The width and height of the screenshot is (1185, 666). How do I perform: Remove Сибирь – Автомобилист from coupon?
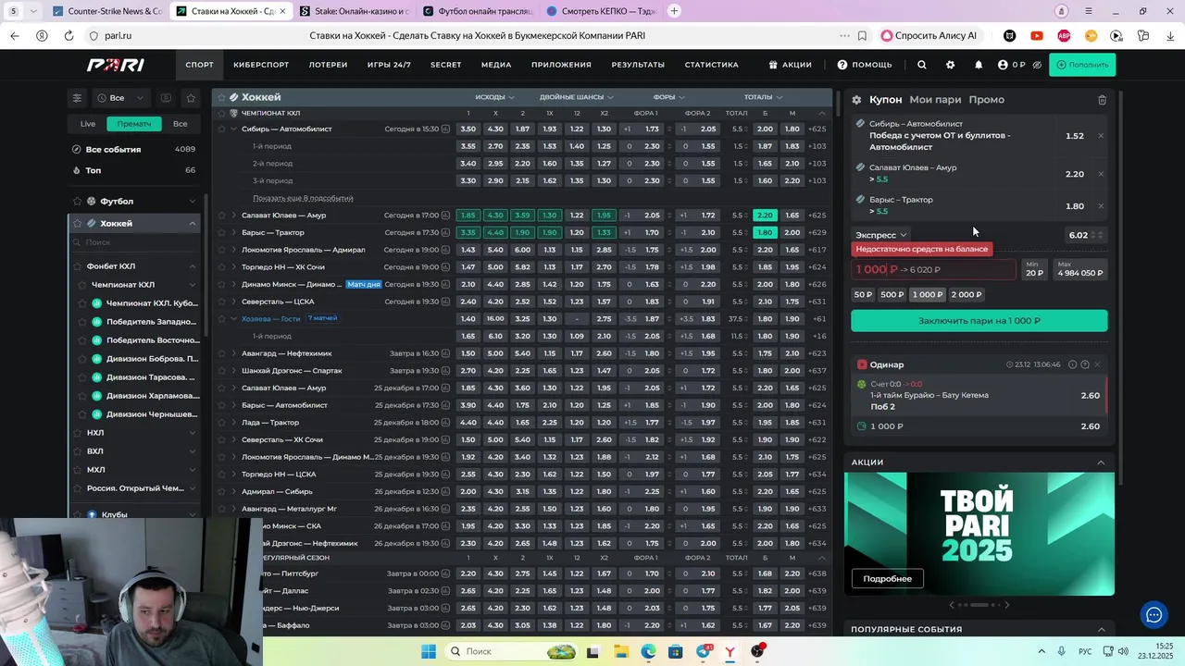(x=1101, y=136)
